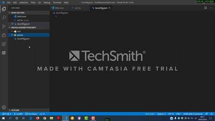The image size is (215, 121).
Task: Expand the Outline section
Action: pos(29,110)
